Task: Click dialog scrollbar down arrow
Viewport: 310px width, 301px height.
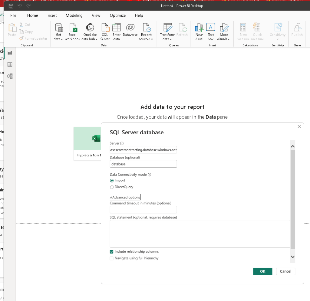Action: [293, 257]
